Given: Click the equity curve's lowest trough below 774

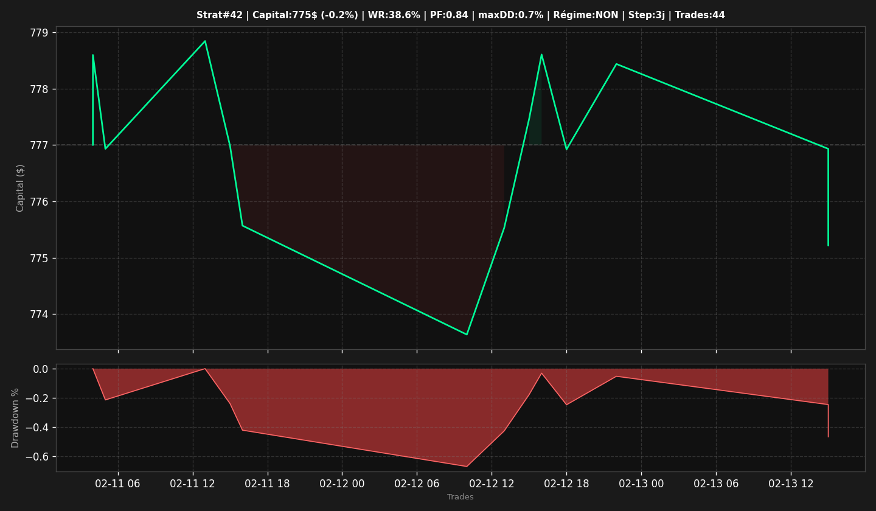Looking at the screenshot, I should click(467, 334).
